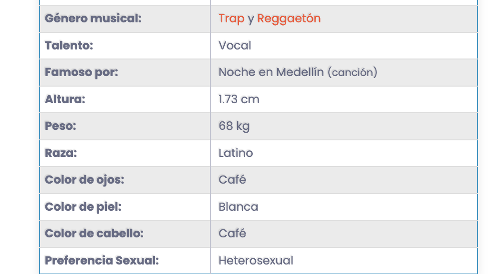Click the Preferencia Sexual label
The width and height of the screenshot is (499, 274).
point(102,261)
